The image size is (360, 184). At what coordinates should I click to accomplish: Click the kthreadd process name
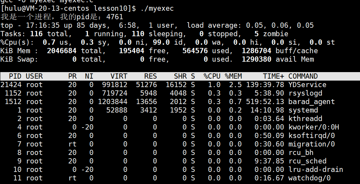305,119
